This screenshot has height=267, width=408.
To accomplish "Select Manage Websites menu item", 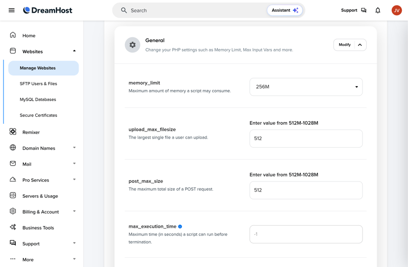I will (43, 68).
